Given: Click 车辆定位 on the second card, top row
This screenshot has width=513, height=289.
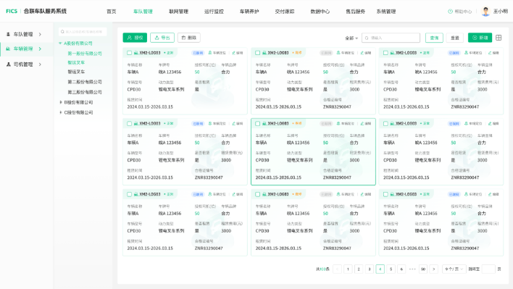Looking at the screenshot, I should coord(346,53).
